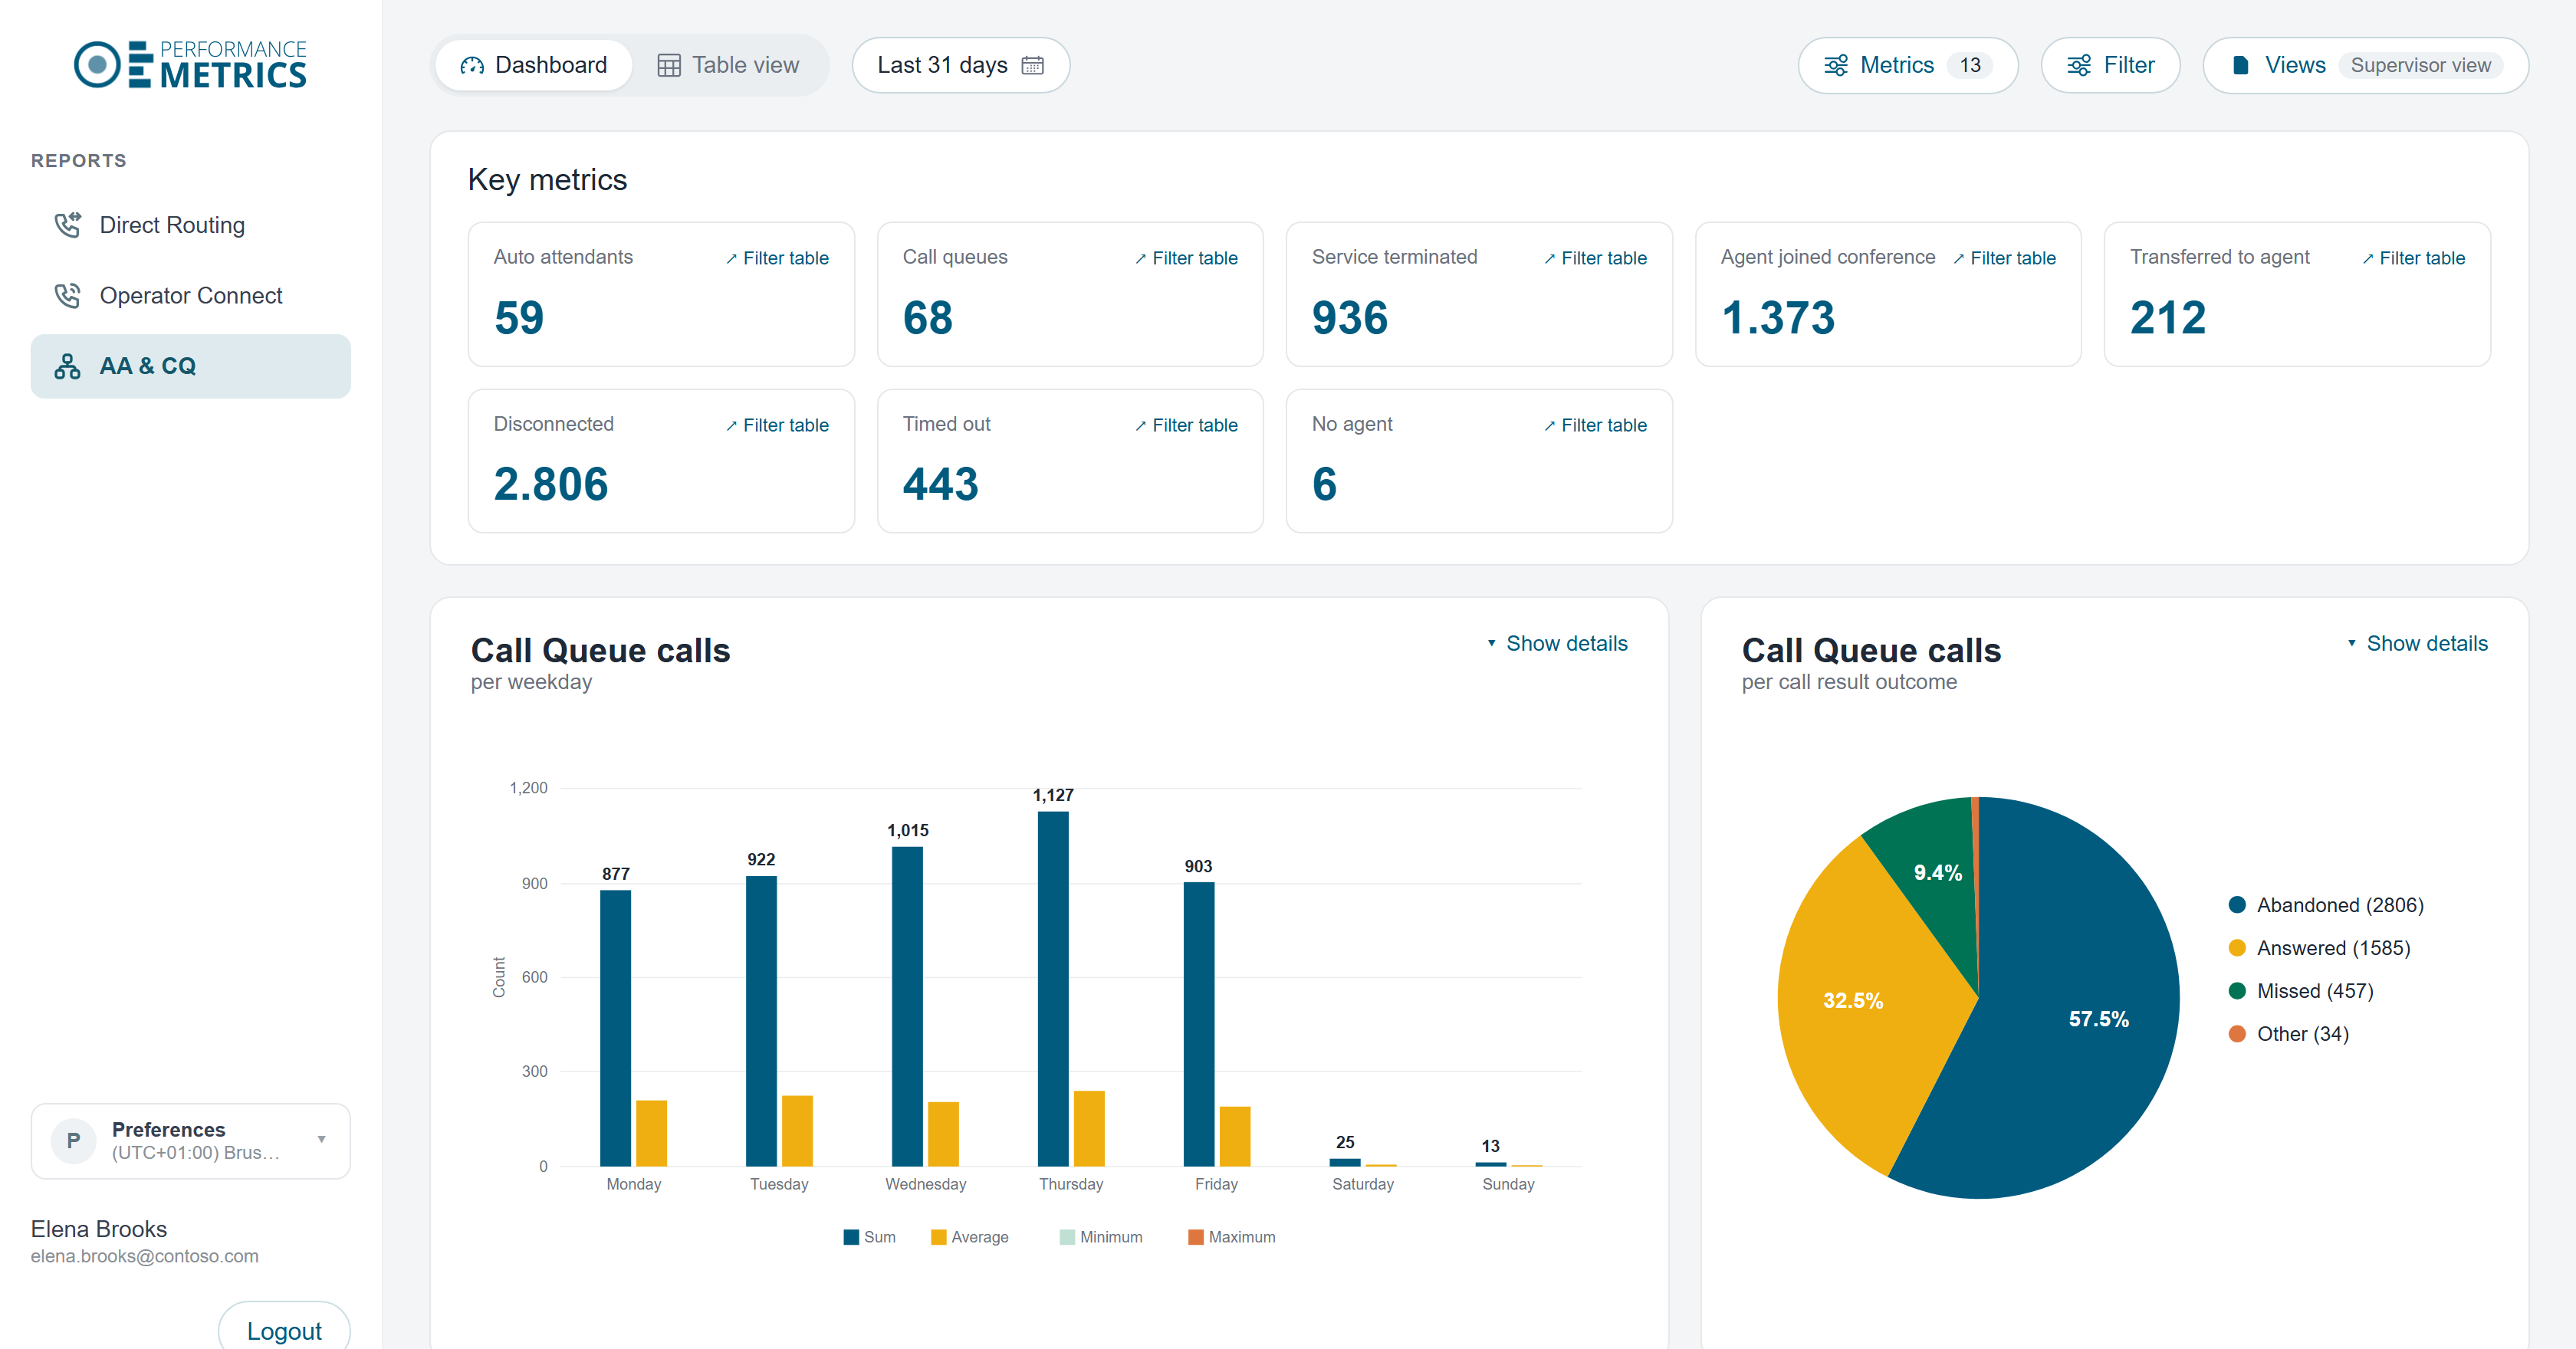Click the P avatar in Preferences

[73, 1141]
